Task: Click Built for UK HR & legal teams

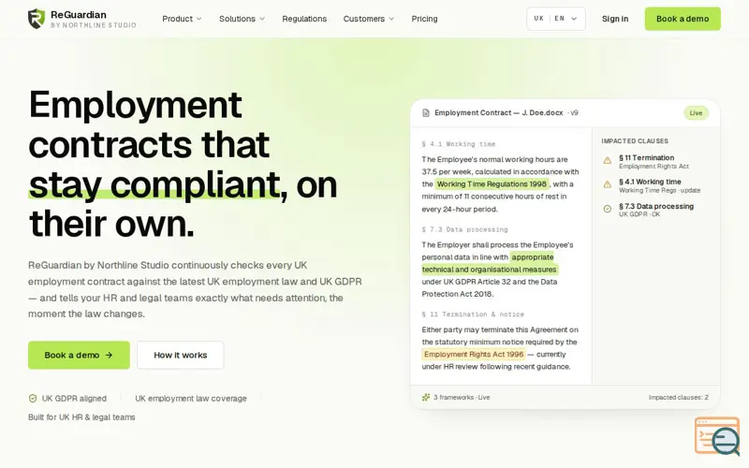Action: tap(81, 417)
